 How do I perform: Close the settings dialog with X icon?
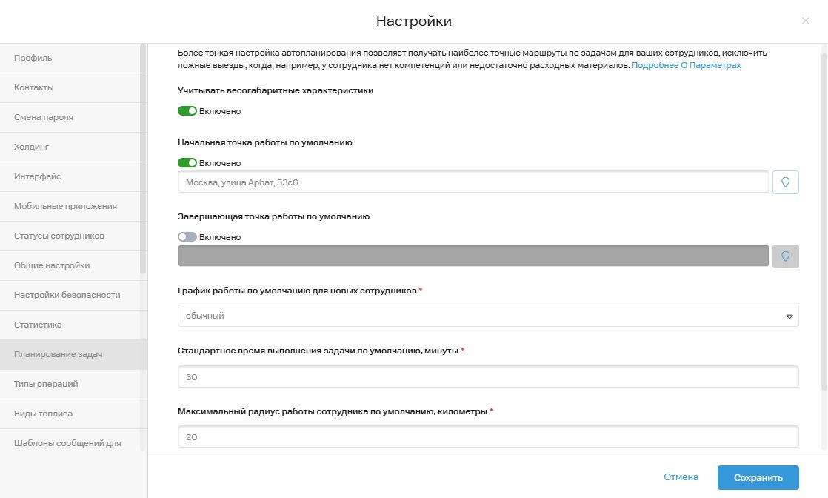pyautogui.click(x=805, y=21)
